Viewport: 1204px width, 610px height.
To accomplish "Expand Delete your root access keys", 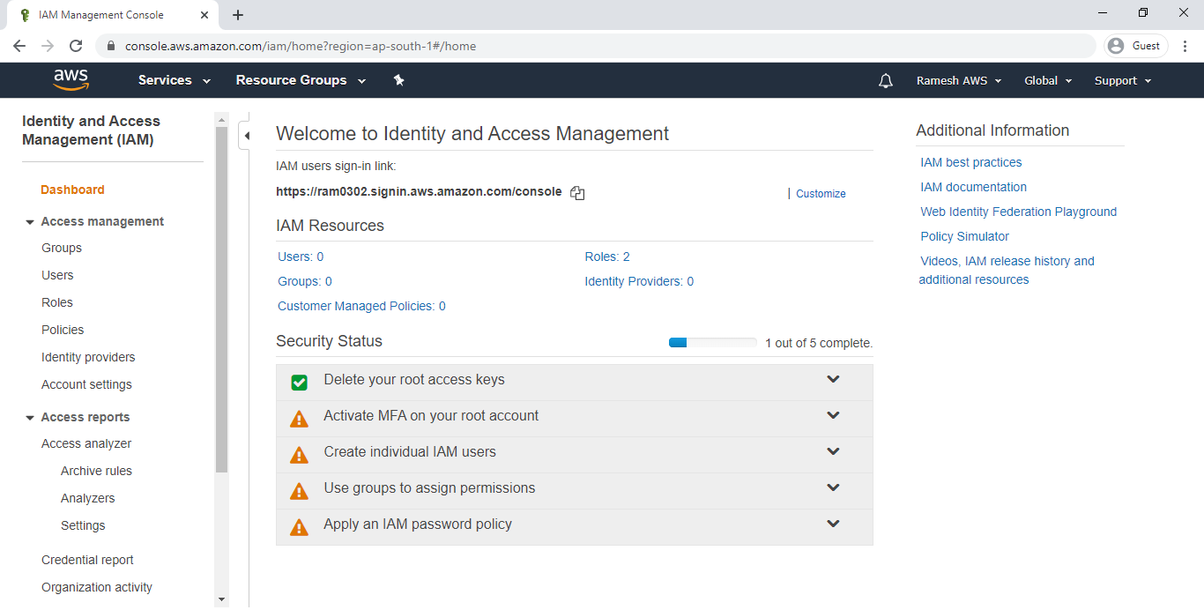I will tap(833, 379).
